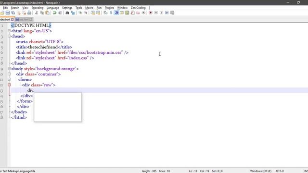The image size is (308, 173).
Task: Cut selection with the scissors icon
Action: coord(37,13)
